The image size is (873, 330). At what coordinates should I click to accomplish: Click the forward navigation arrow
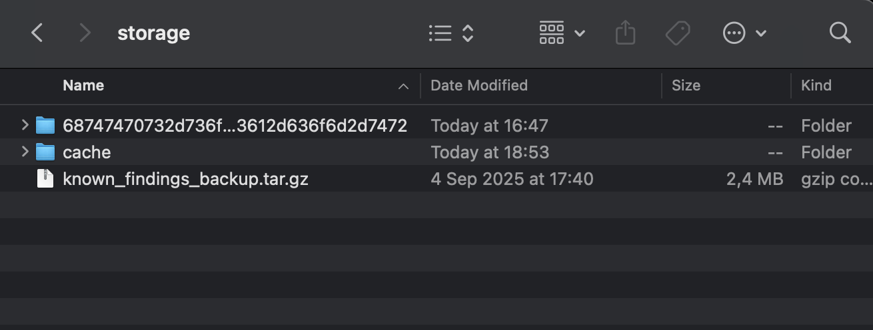[85, 33]
